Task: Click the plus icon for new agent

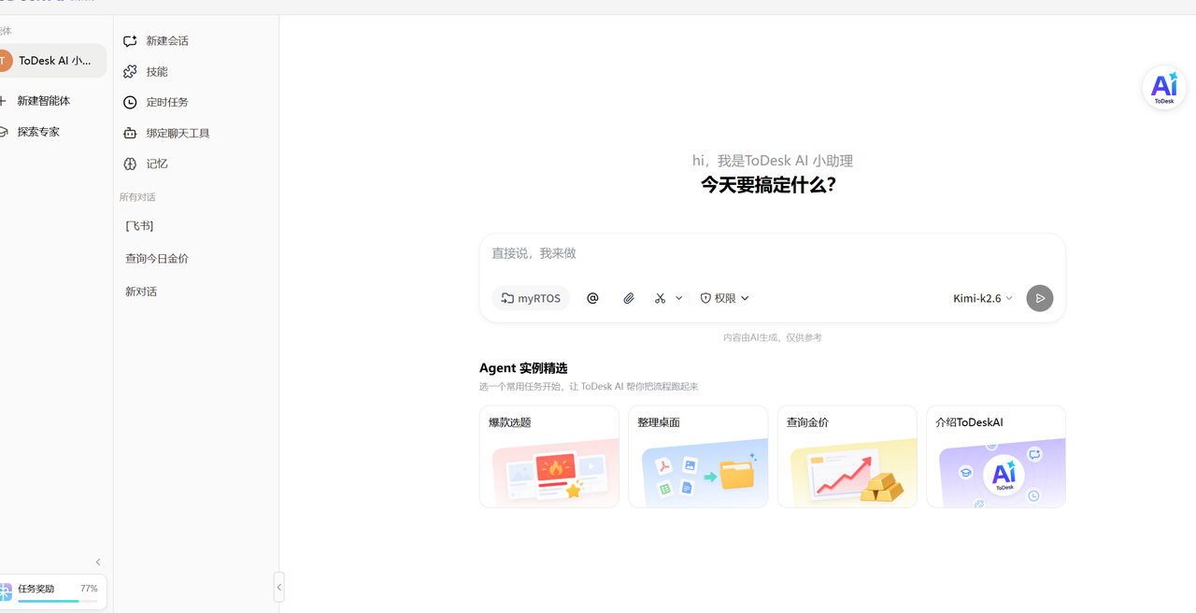Action: point(3,101)
